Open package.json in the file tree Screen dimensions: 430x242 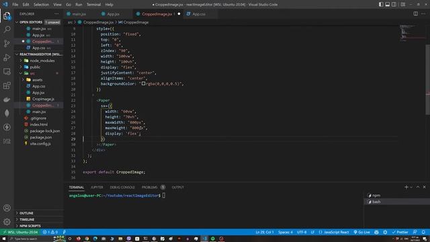coord(40,137)
